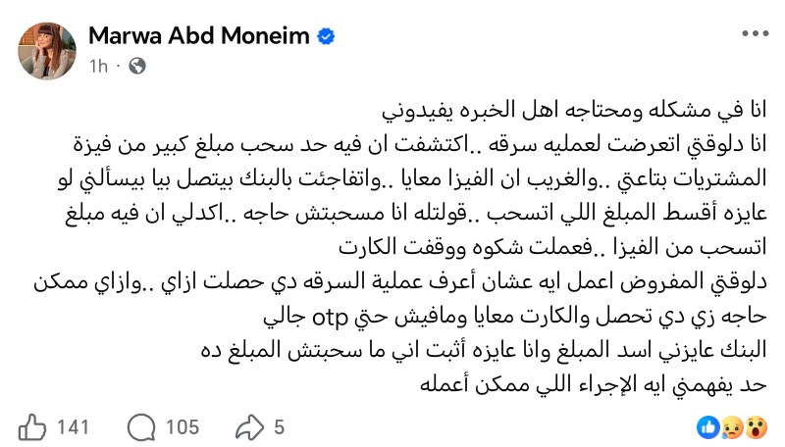This screenshot has height=447, width=785.
Task: Click the share arrow icon
Action: pyautogui.click(x=250, y=427)
